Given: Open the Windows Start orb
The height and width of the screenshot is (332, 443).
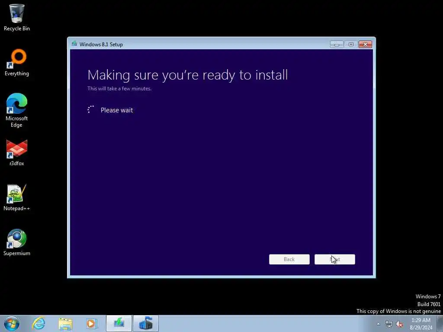Looking at the screenshot, I should [12, 323].
